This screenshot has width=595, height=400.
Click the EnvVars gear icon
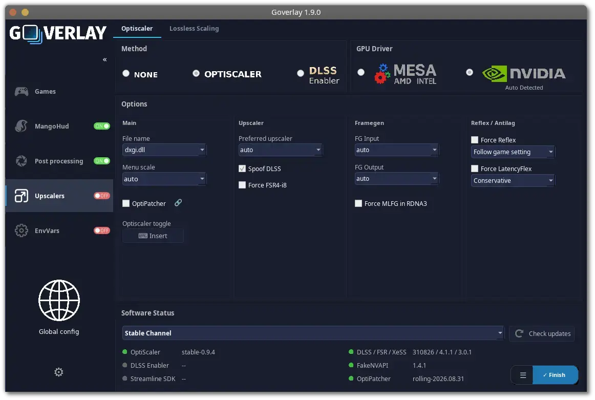pos(22,231)
